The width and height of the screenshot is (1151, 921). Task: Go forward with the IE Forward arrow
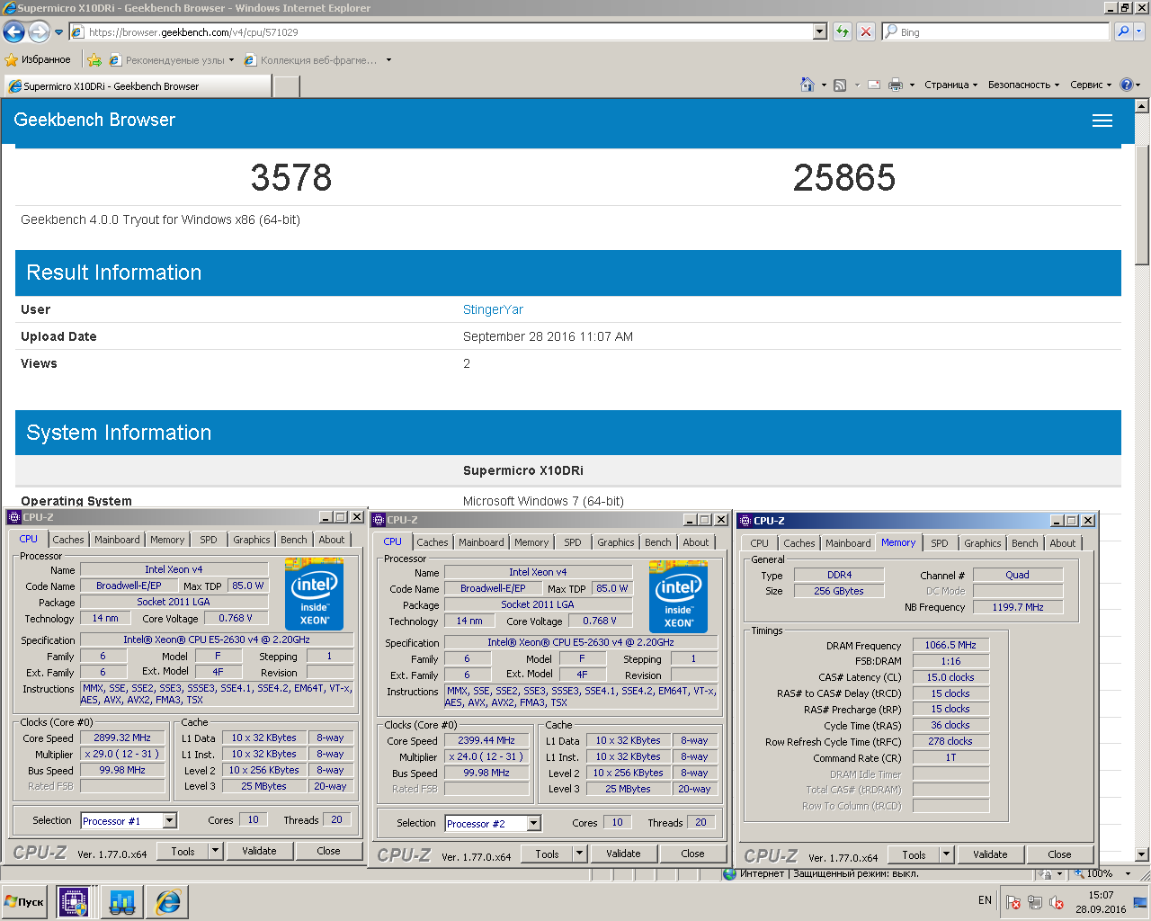[x=39, y=32]
